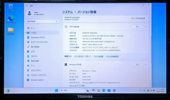This screenshot has height=100, width=170.
Task: Click the processor value i7-3610QM text
Action: (103, 36)
